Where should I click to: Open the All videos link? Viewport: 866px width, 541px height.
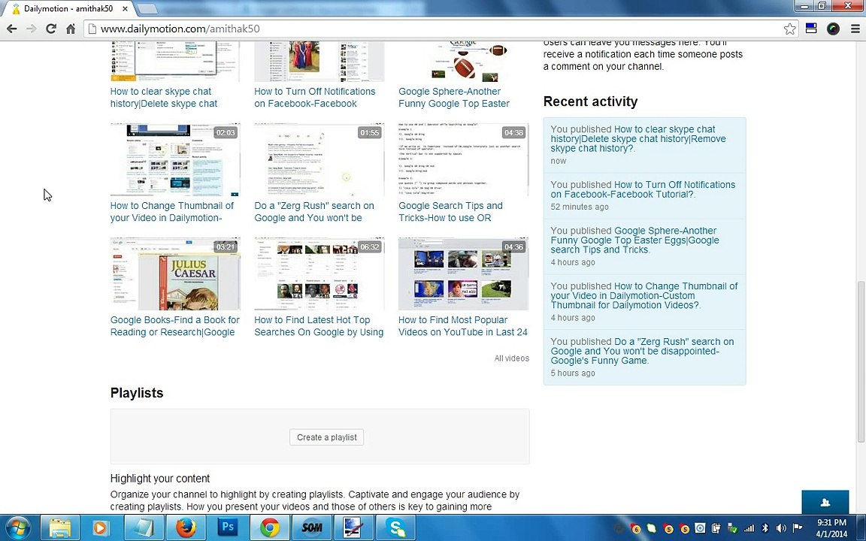click(x=511, y=358)
